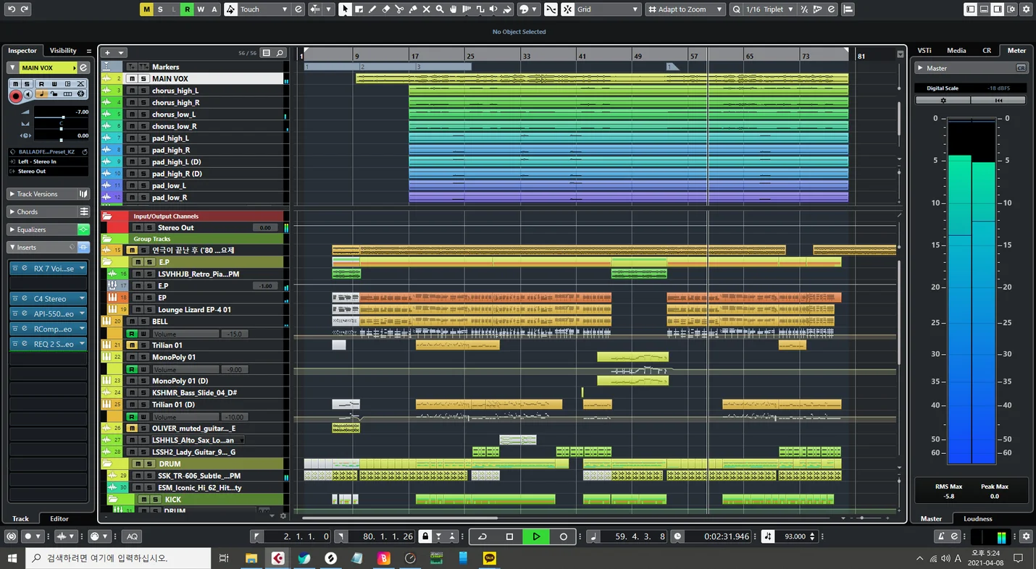This screenshot has height=569, width=1036.
Task: Toggle left zone visibility
Action: (971, 9)
